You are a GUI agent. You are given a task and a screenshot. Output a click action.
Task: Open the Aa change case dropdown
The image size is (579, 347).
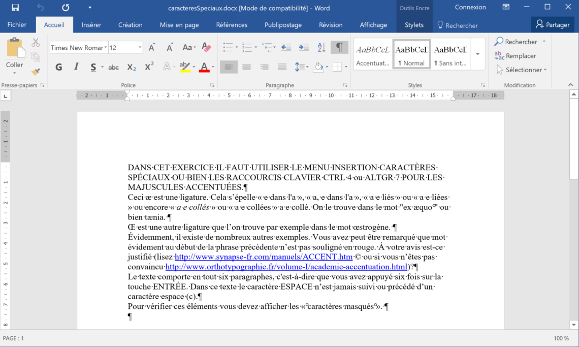(189, 47)
